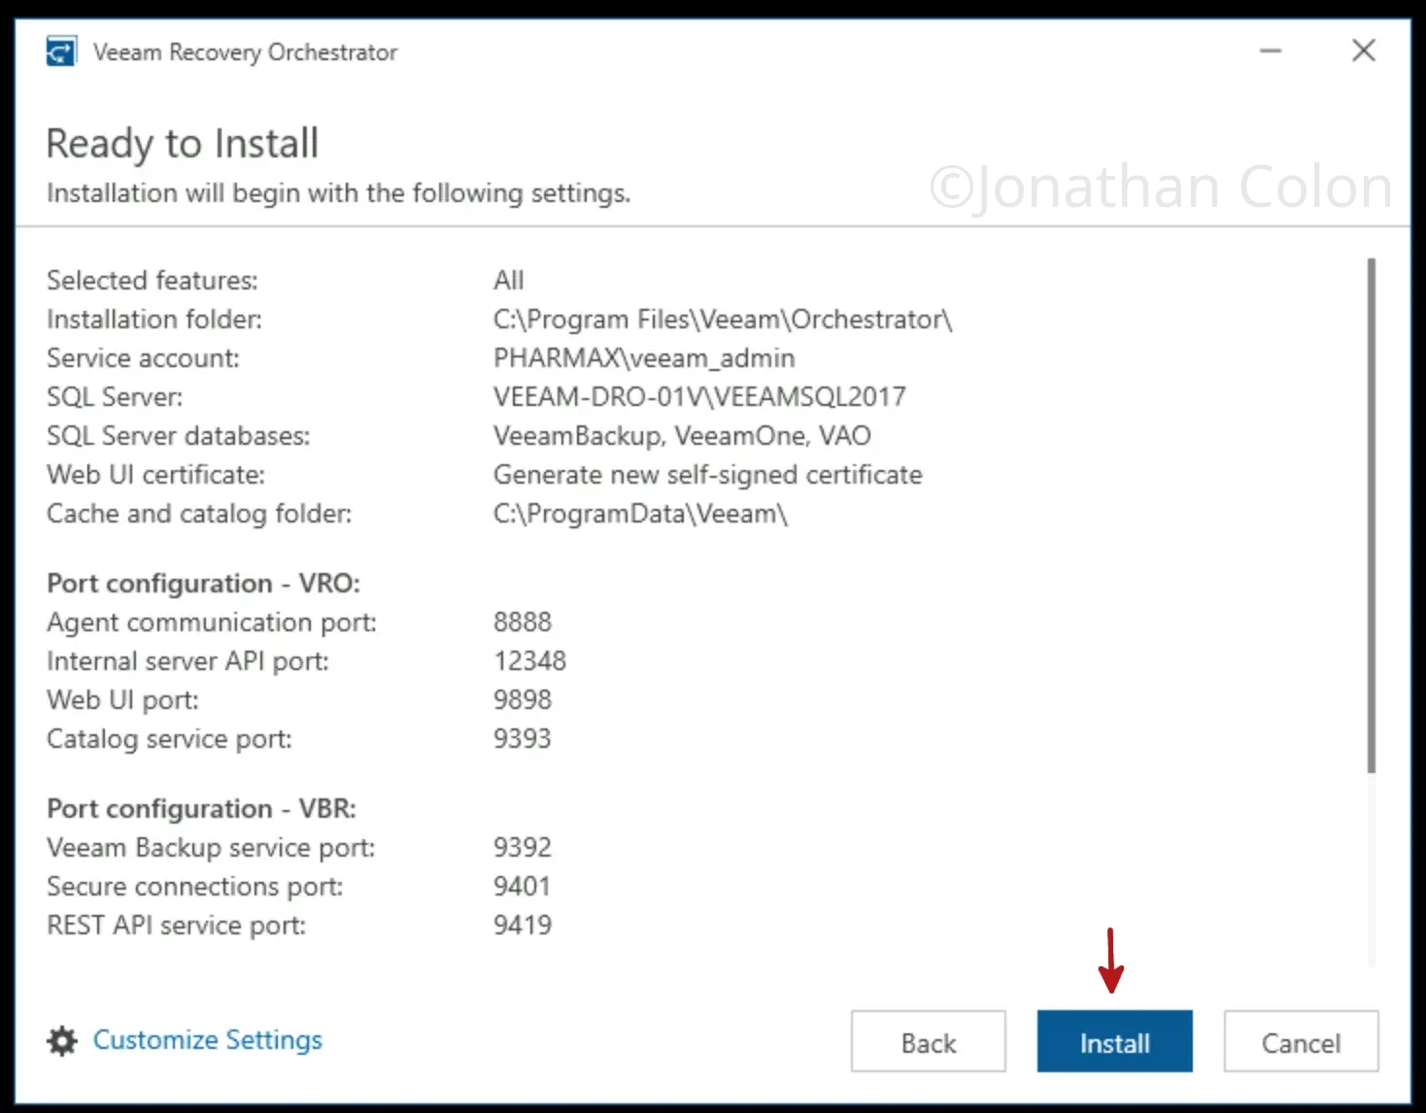The width and height of the screenshot is (1426, 1113).
Task: Open the Customize Settings link
Action: coord(207,1040)
